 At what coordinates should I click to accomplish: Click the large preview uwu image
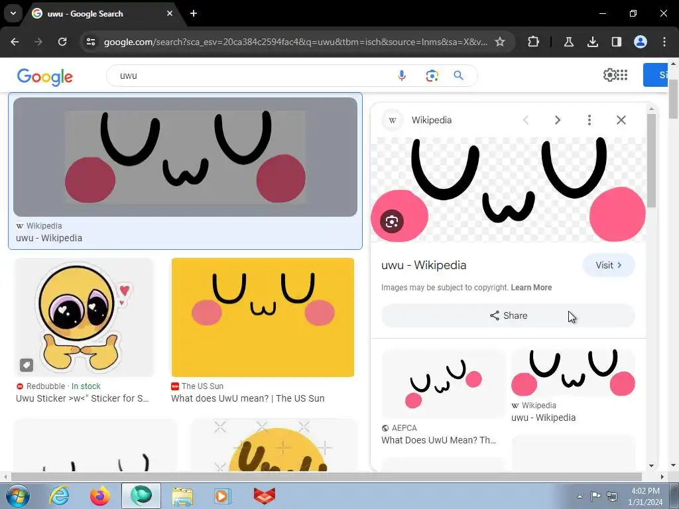509,190
